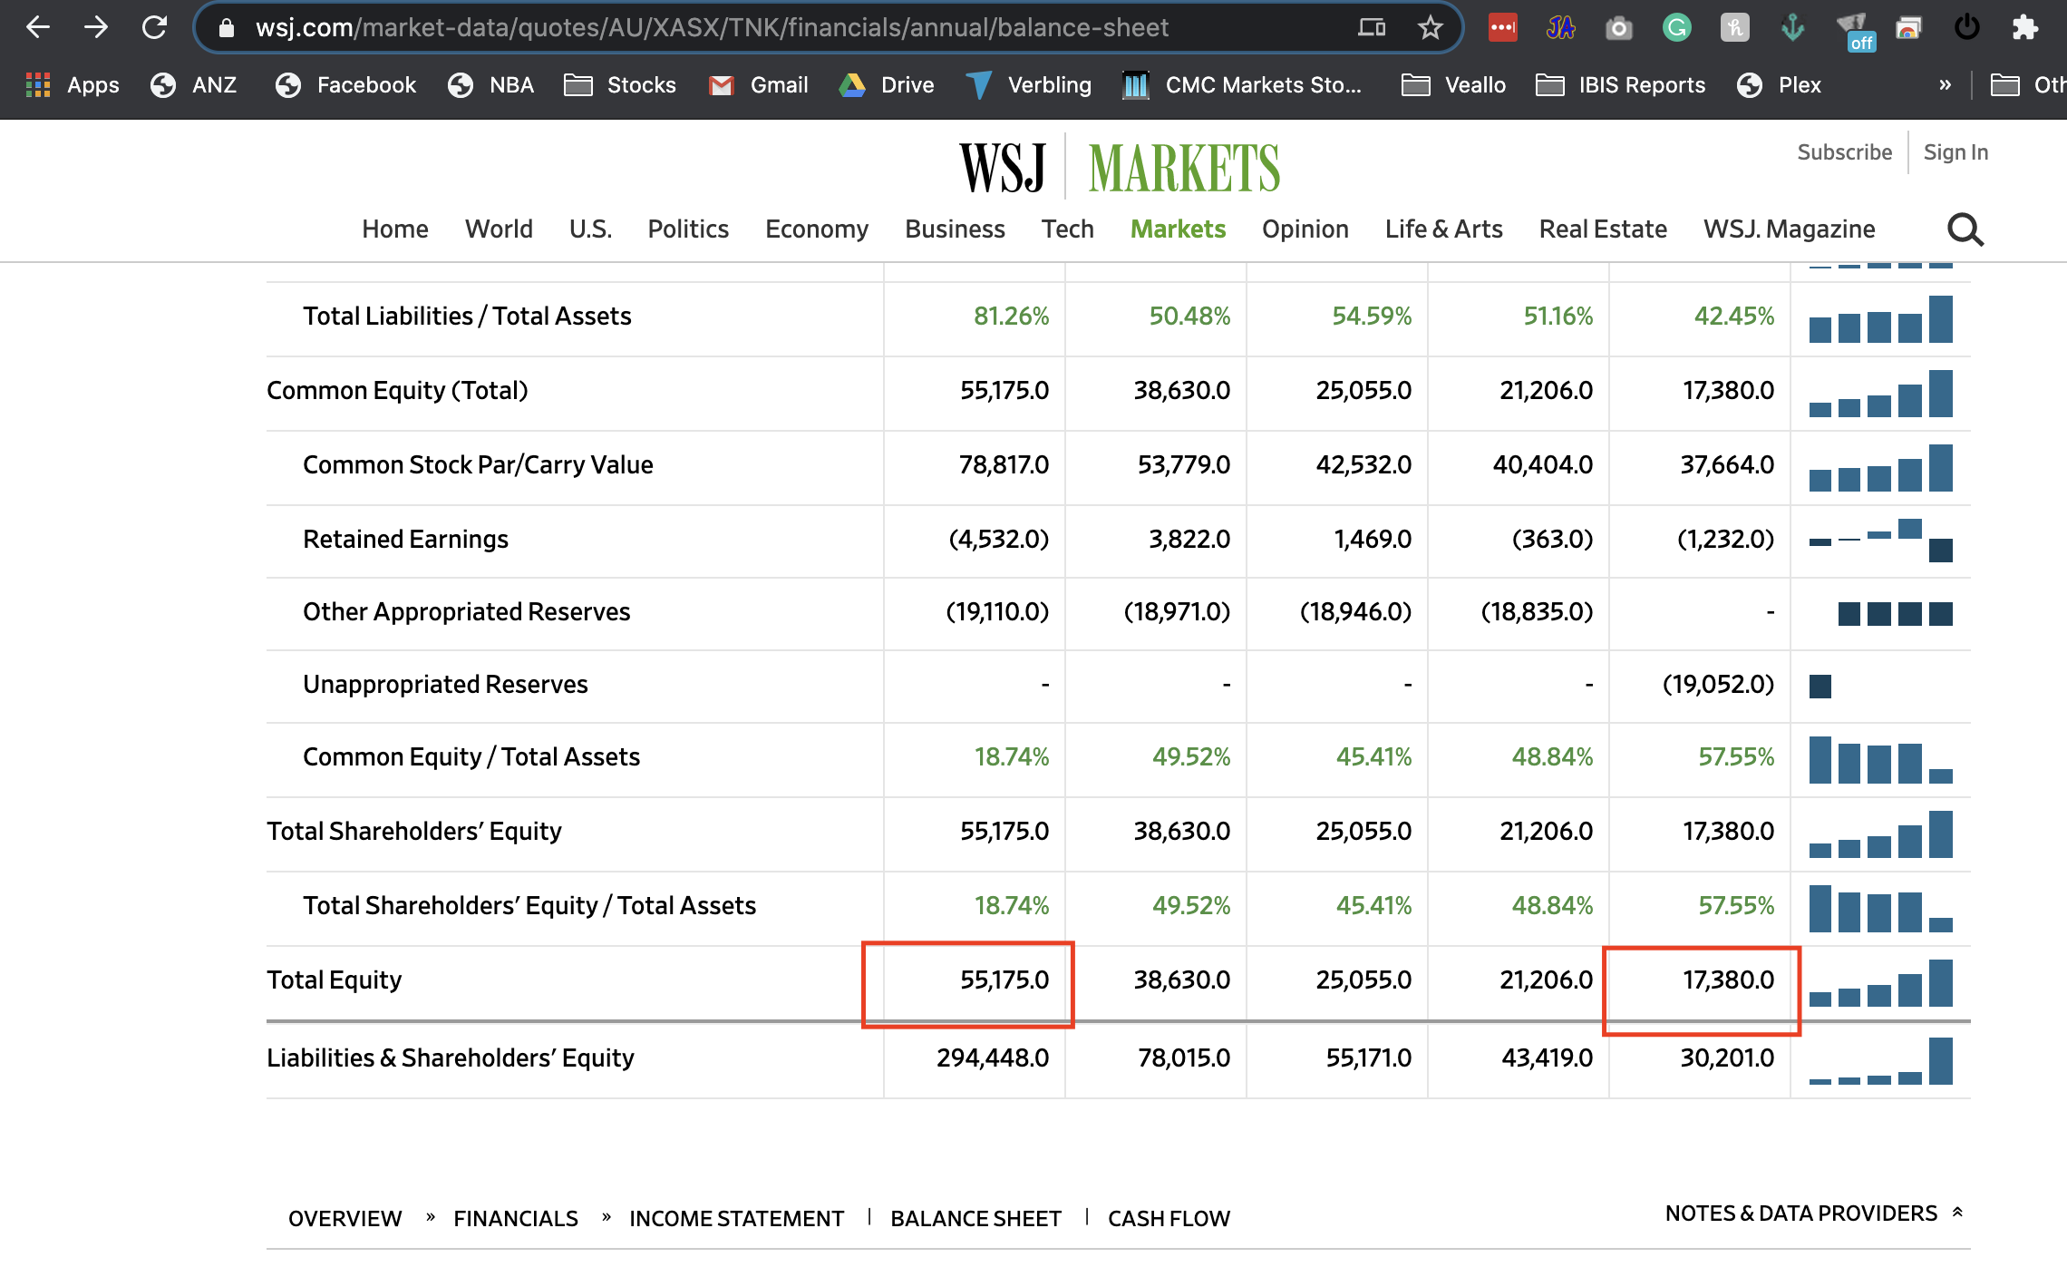Open the LastPass extension
The width and height of the screenshot is (2067, 1277).
pos(1502,27)
